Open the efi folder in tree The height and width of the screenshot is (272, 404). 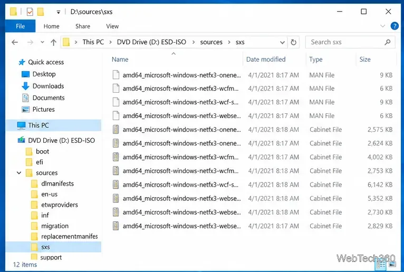(x=34, y=162)
